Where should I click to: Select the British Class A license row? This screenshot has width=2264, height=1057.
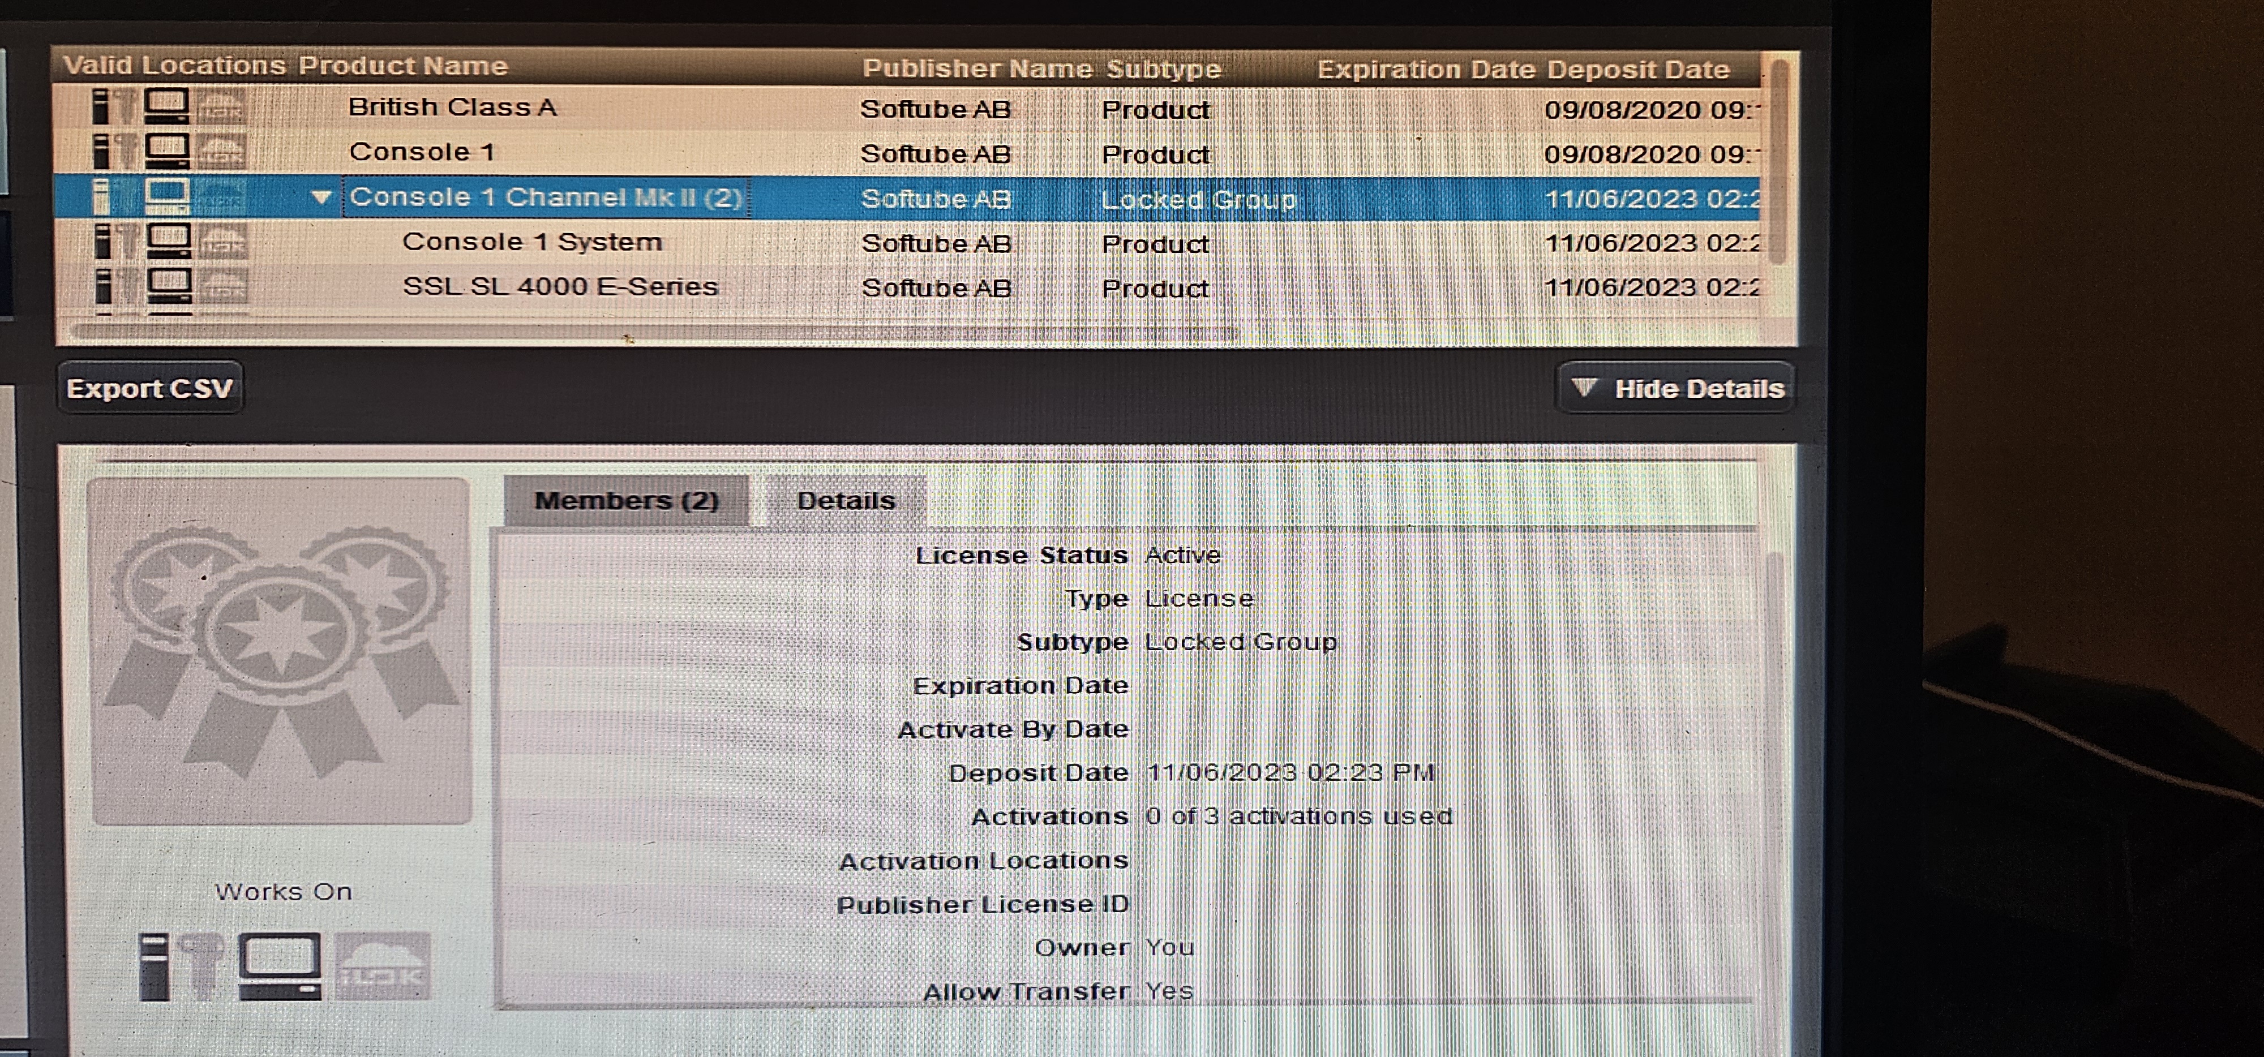pyautogui.click(x=908, y=108)
